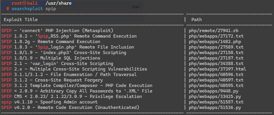Click the faint 'Shell' label
The image size is (274, 115).
[x=136, y=7]
